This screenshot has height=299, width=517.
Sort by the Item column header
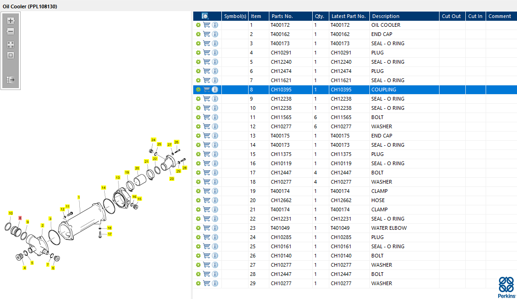(x=258, y=16)
